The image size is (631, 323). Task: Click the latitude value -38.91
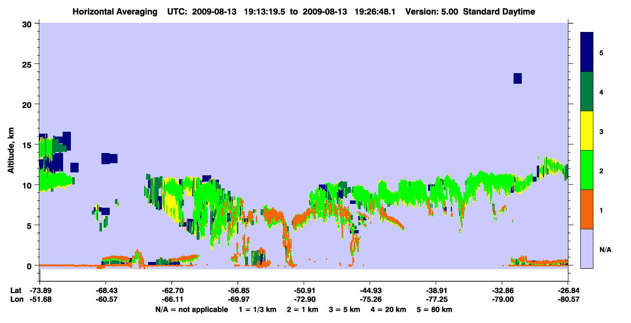tap(436, 291)
